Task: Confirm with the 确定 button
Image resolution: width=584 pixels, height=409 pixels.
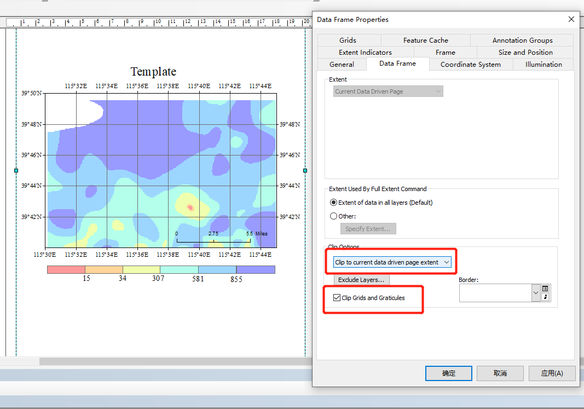Action: pyautogui.click(x=448, y=373)
